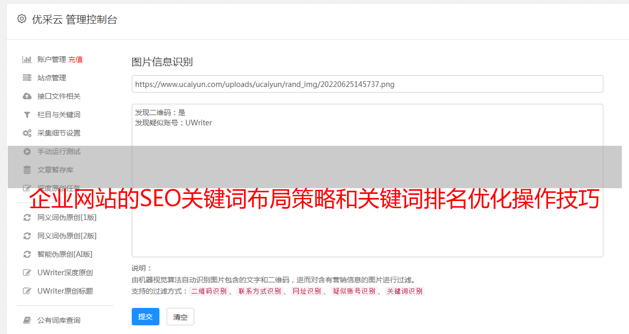Click the 联系方式识别 filter tag
Image resolution: width=629 pixels, height=334 pixels.
[260, 291]
